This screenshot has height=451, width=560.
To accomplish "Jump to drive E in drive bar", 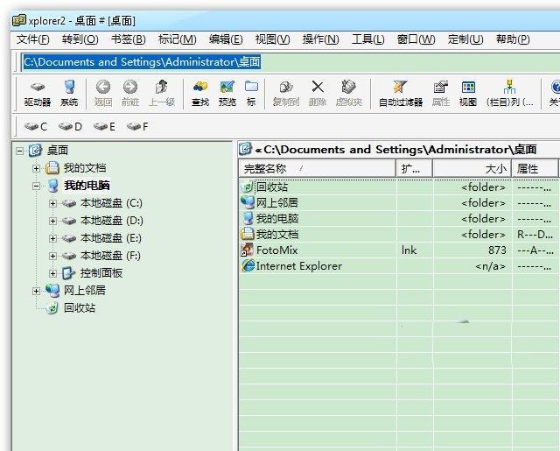I will click(x=104, y=127).
